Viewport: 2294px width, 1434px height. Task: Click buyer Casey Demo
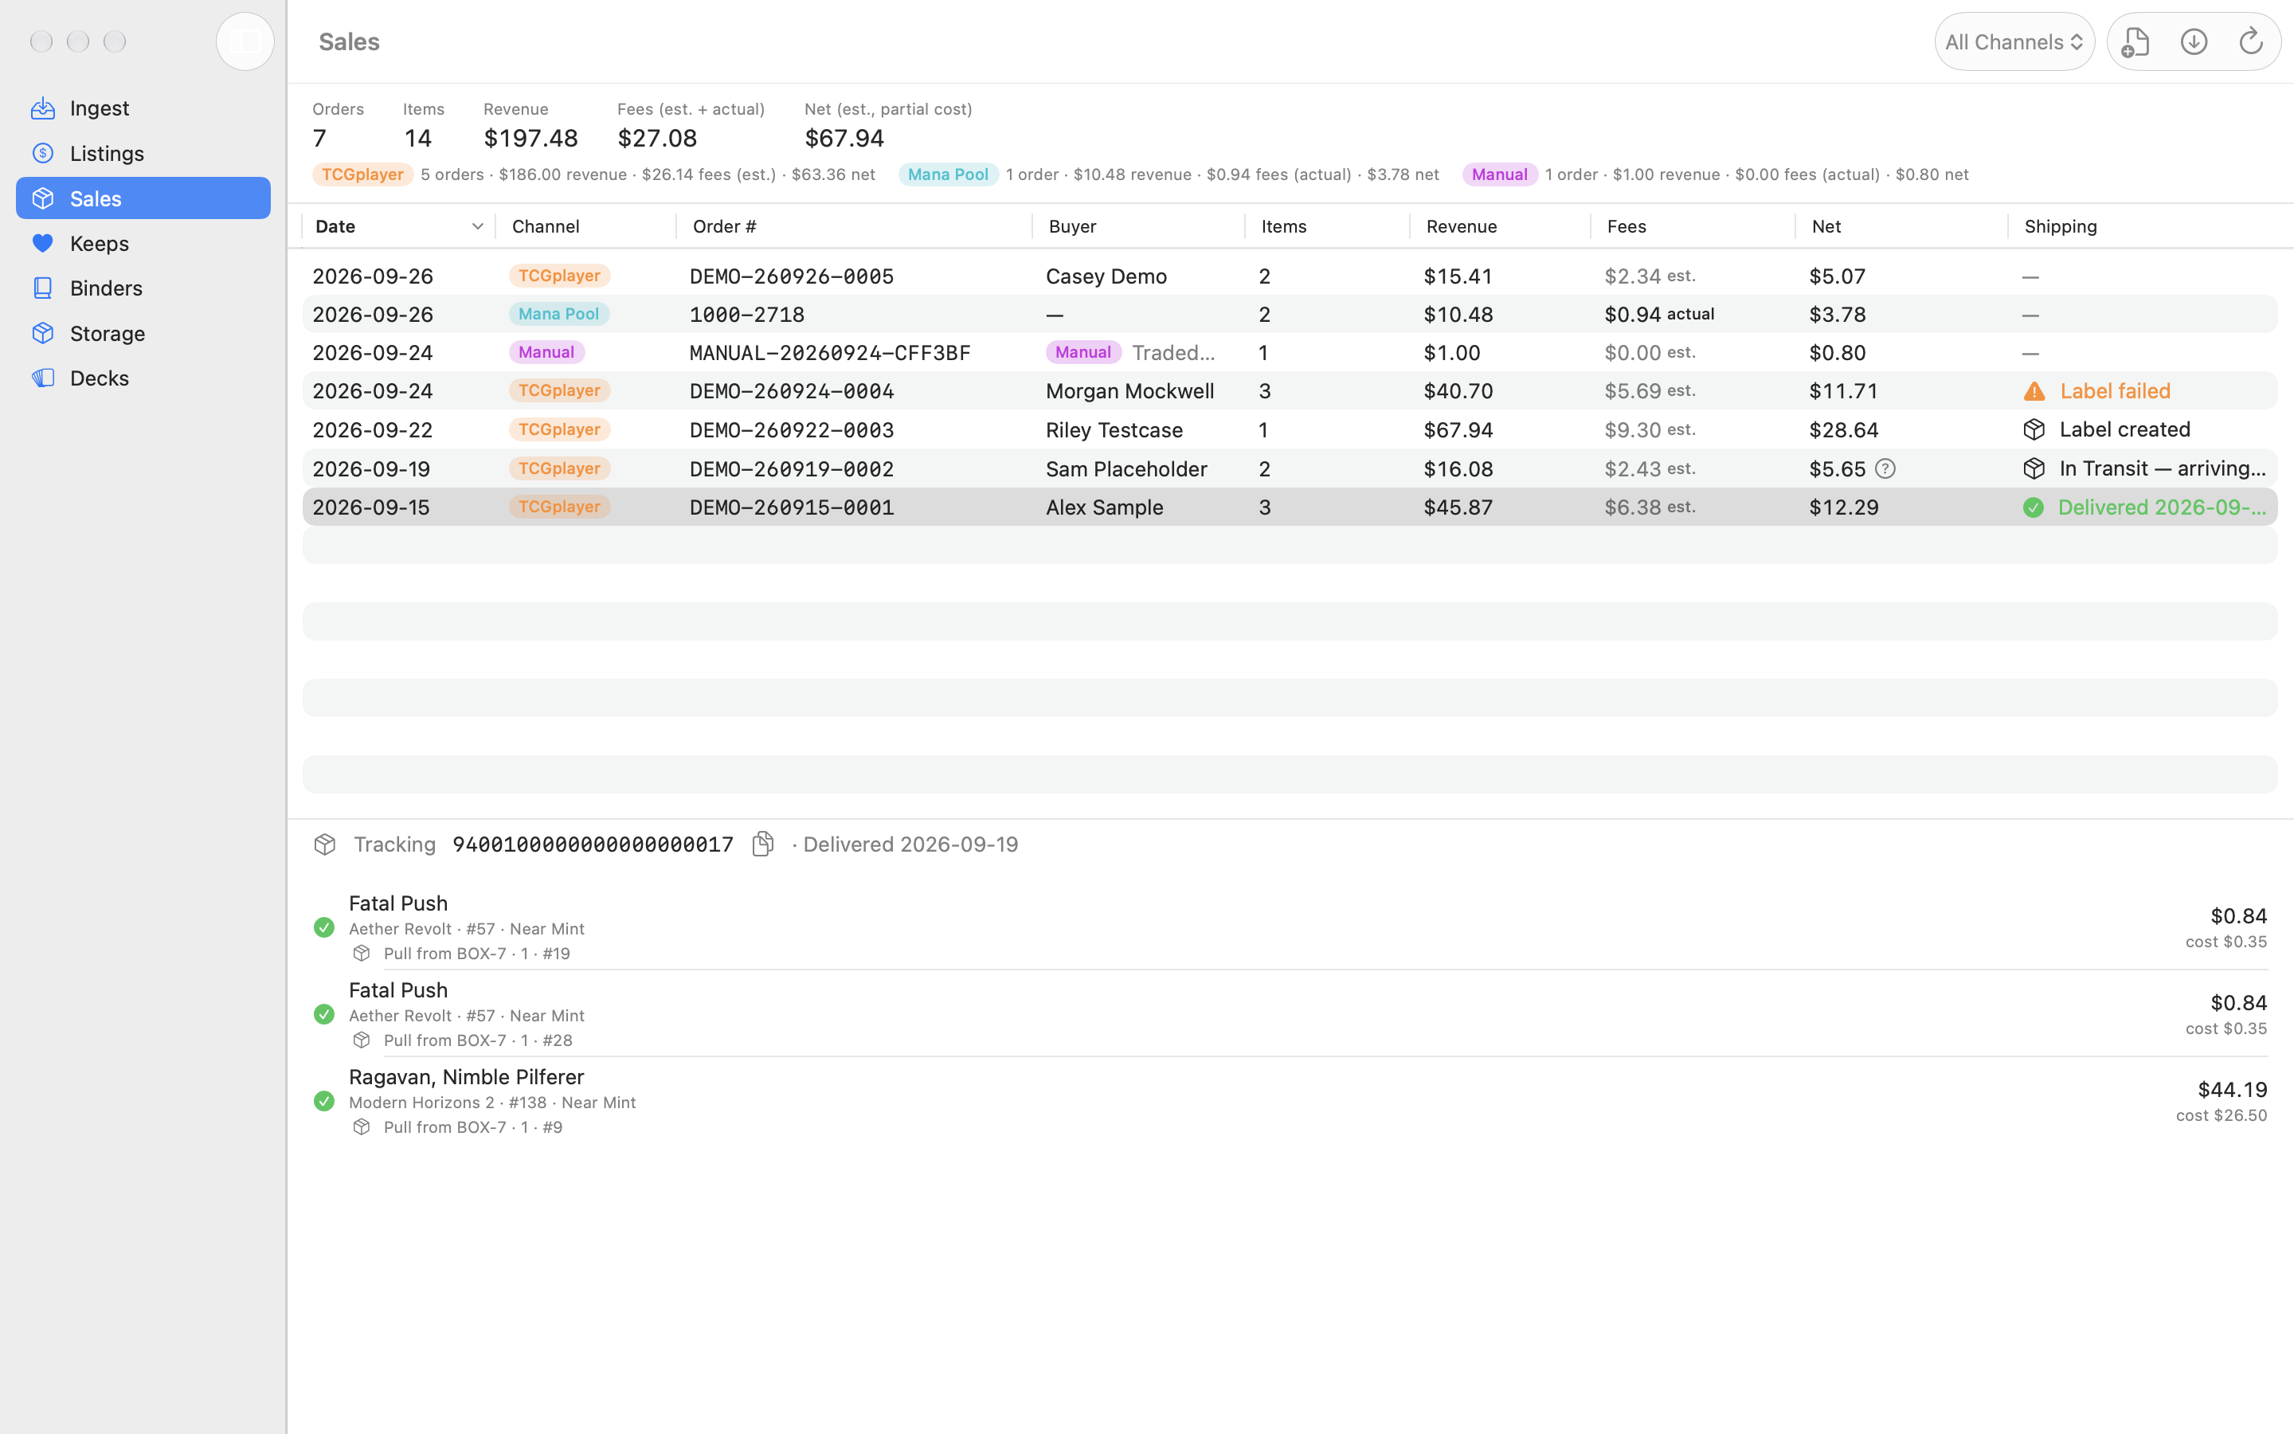(1106, 276)
